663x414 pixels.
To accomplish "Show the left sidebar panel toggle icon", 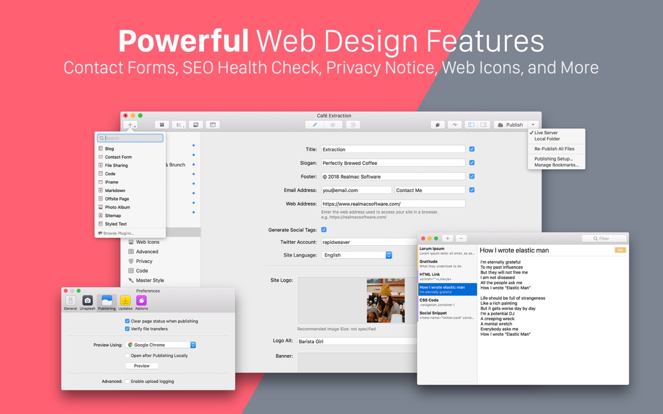I will [471, 125].
